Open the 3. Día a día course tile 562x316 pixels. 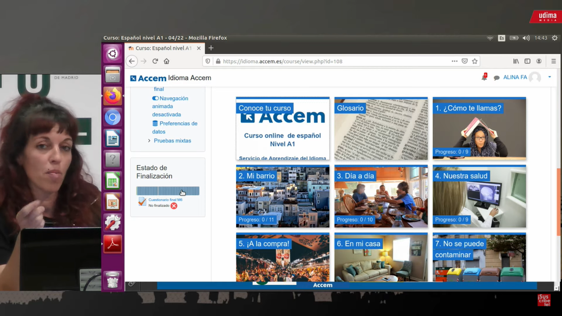pos(381,197)
